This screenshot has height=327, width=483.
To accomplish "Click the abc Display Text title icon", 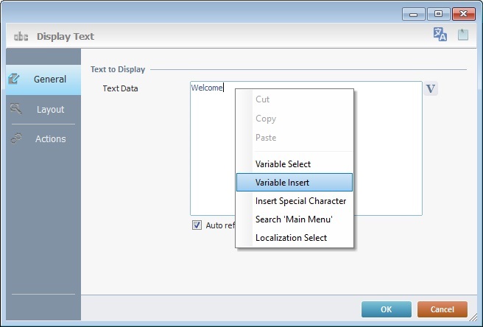I will pyautogui.click(x=21, y=36).
